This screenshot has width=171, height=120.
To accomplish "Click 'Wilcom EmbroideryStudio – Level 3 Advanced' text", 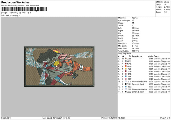I will tap(20, 6).
